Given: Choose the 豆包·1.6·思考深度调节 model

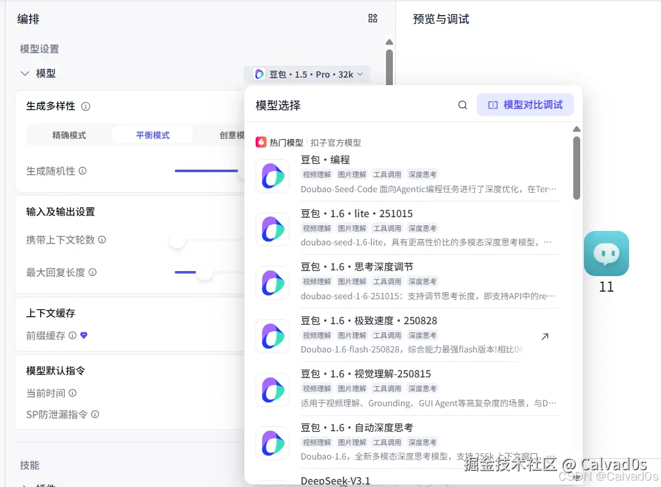Looking at the screenshot, I should [x=407, y=282].
